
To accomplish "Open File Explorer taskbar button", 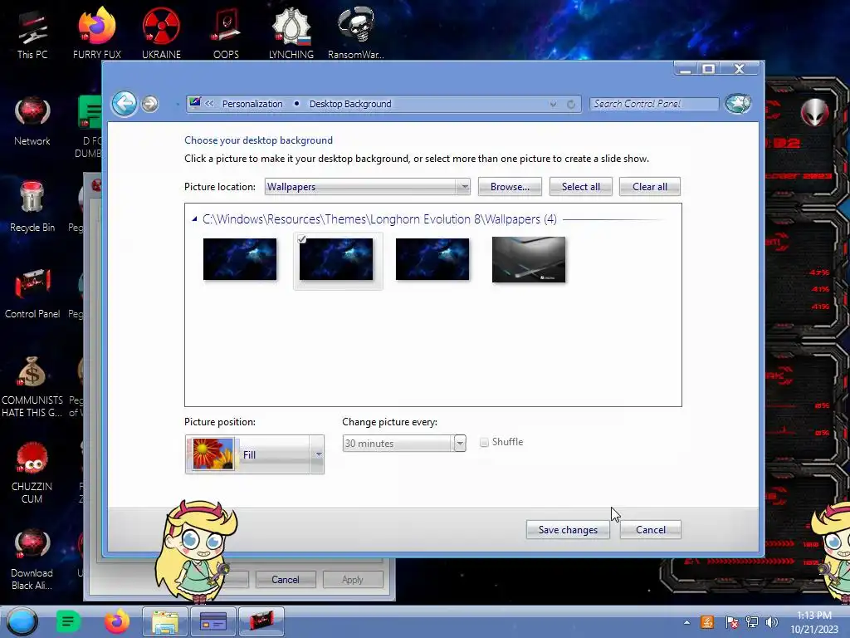I will (x=165, y=621).
